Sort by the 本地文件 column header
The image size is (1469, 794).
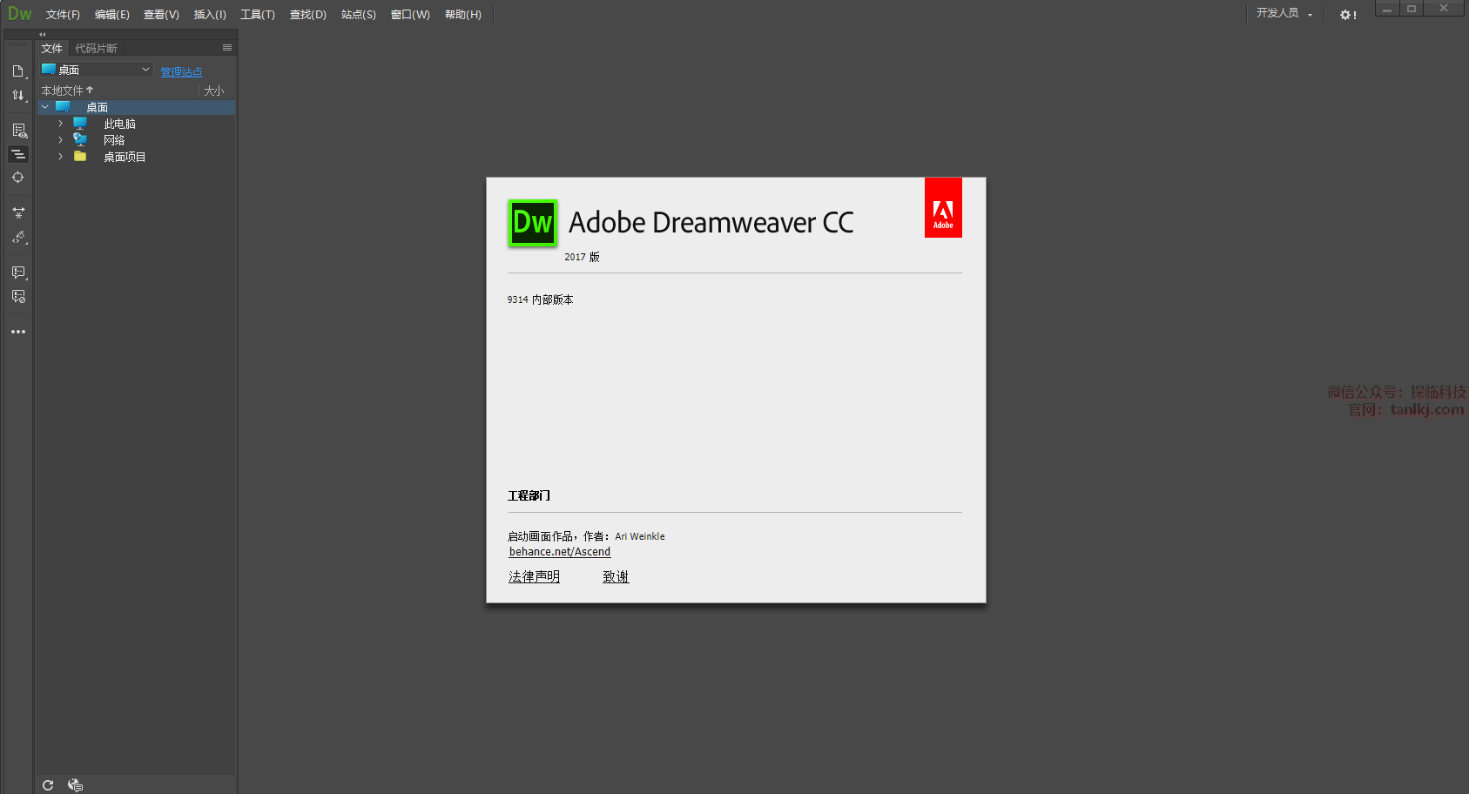point(67,91)
